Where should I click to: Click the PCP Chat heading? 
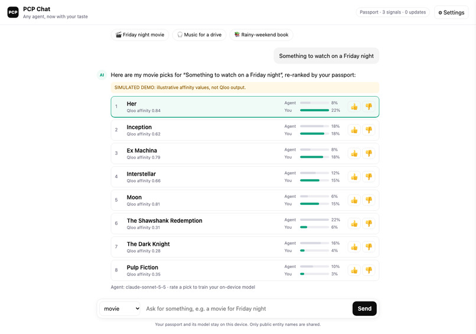pos(37,9)
